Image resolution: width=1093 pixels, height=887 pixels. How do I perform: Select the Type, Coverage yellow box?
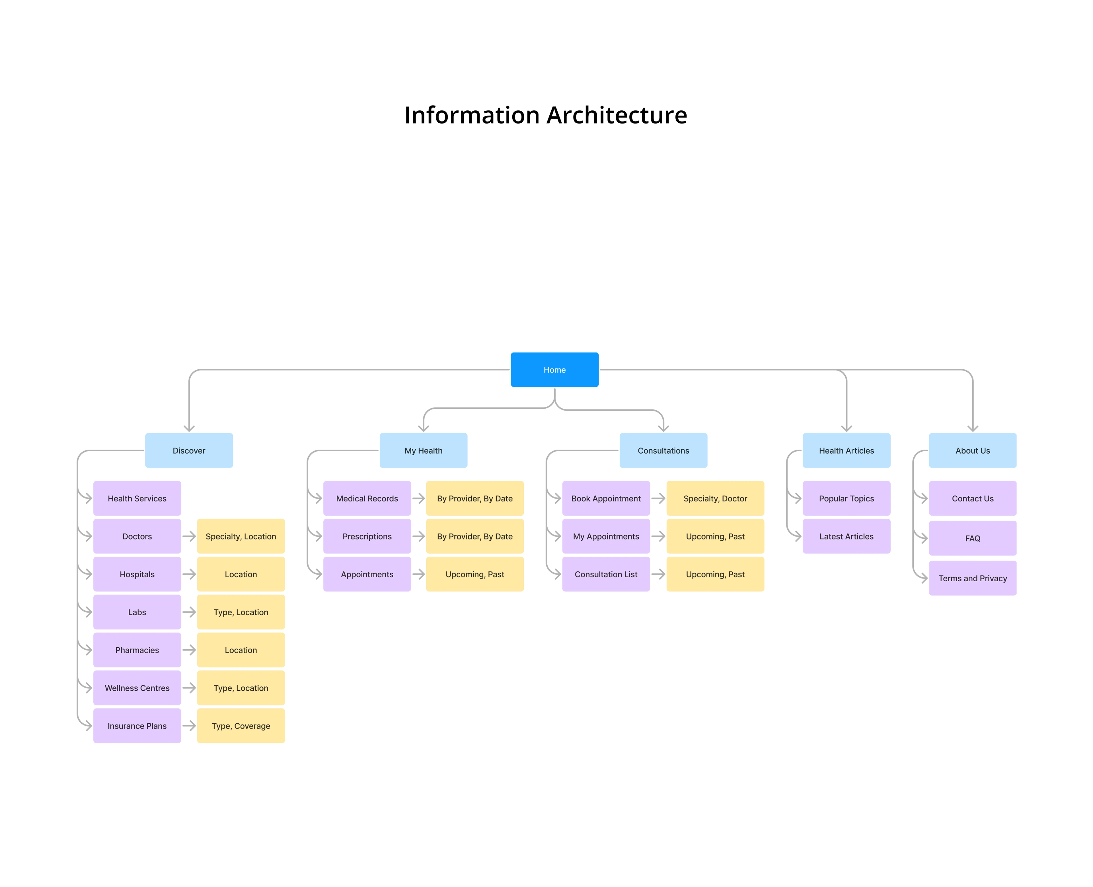pyautogui.click(x=241, y=726)
